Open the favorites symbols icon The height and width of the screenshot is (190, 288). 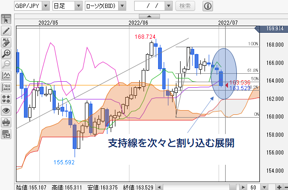(x=6, y=99)
